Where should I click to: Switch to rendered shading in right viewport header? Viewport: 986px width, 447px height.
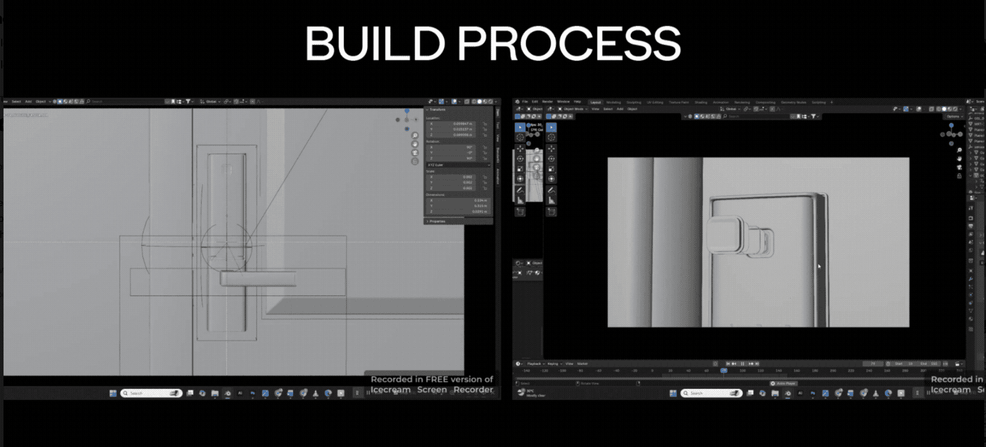[955, 109]
